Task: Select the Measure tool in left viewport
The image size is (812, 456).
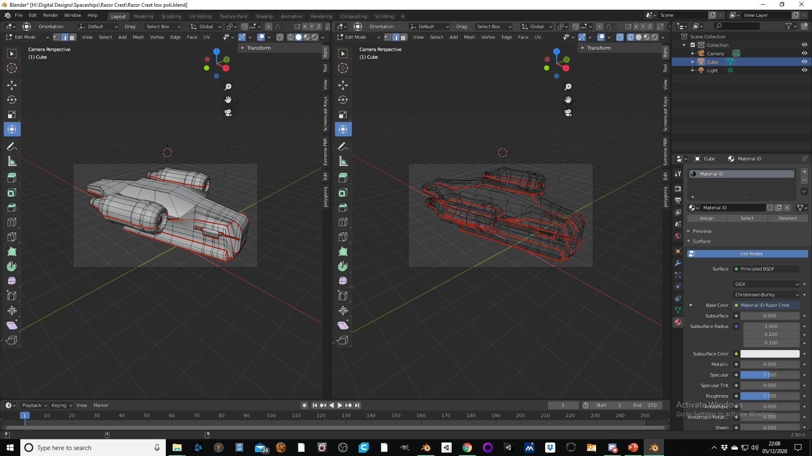Action: [x=12, y=161]
